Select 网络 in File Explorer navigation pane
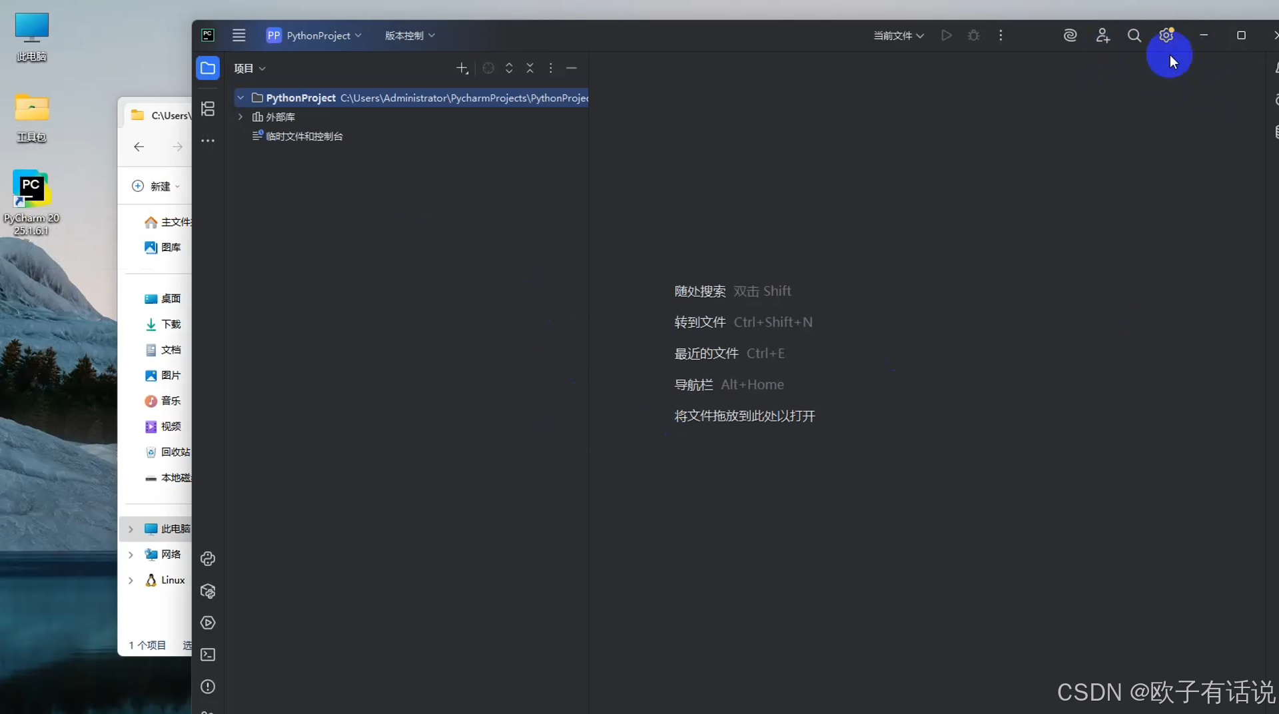Image resolution: width=1279 pixels, height=714 pixels. coord(163,555)
